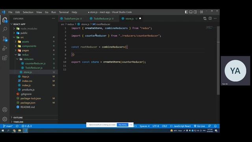Open the Run menu
This screenshot has width=252, height=142.
click(x=54, y=12)
